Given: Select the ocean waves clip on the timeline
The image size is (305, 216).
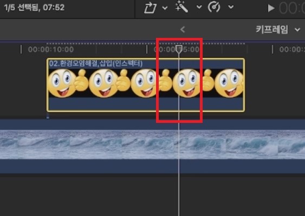Looking at the screenshot, I should pos(153,146).
